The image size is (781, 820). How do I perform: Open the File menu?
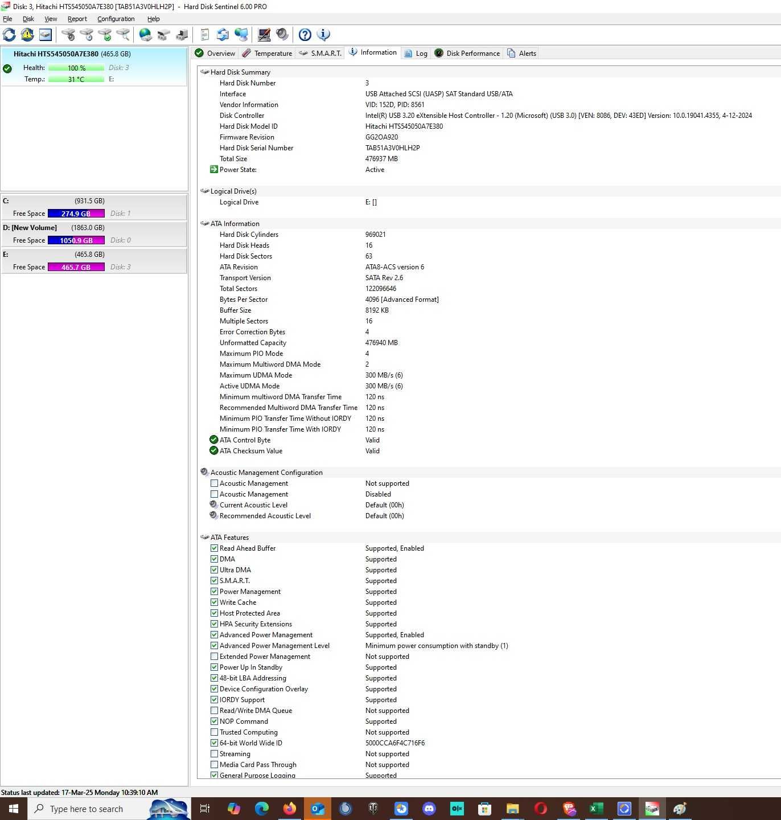point(7,19)
